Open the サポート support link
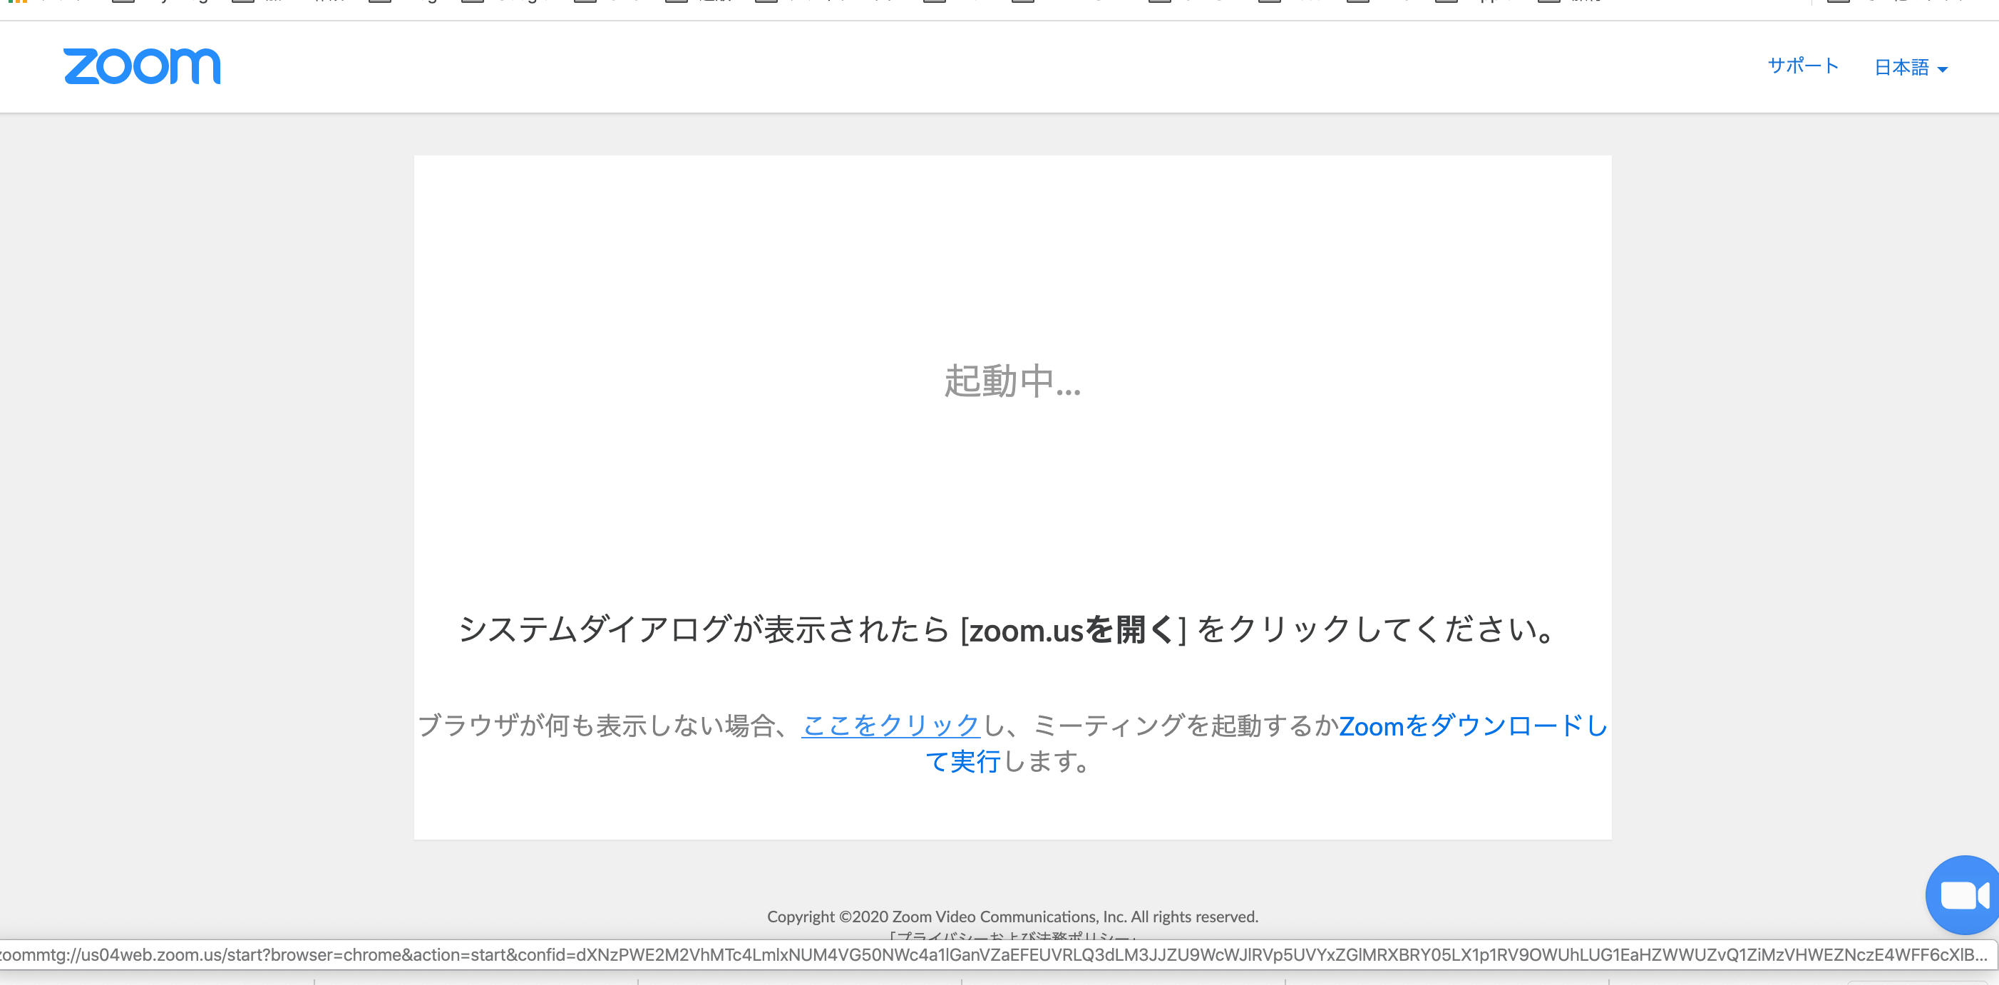This screenshot has width=1999, height=985. [x=1803, y=66]
